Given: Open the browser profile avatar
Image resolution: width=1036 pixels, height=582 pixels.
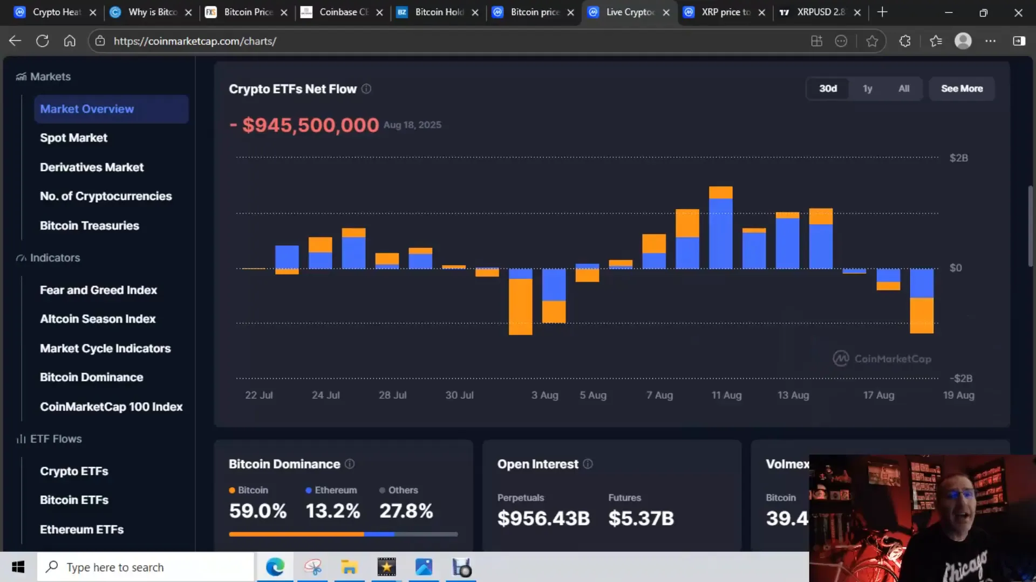Looking at the screenshot, I should pos(963,41).
